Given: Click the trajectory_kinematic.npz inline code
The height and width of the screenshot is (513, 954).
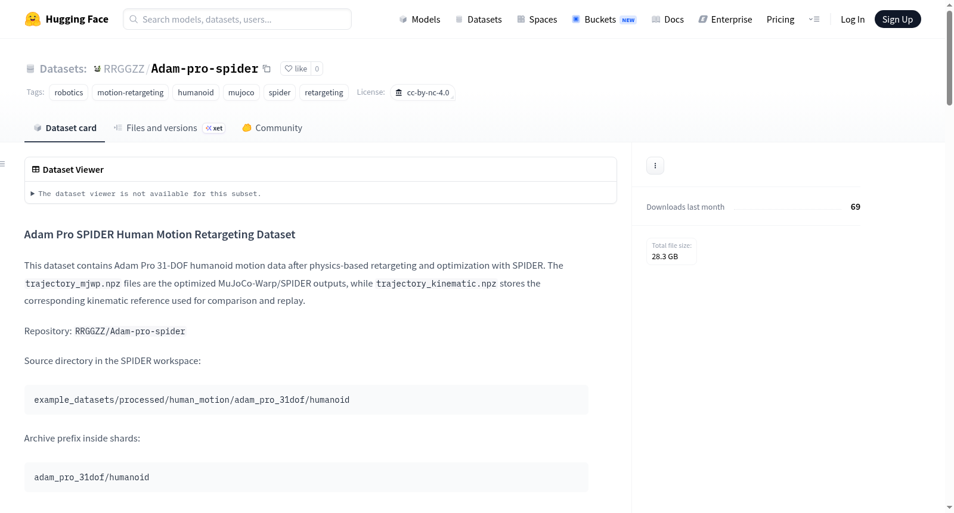Looking at the screenshot, I should 436,284.
